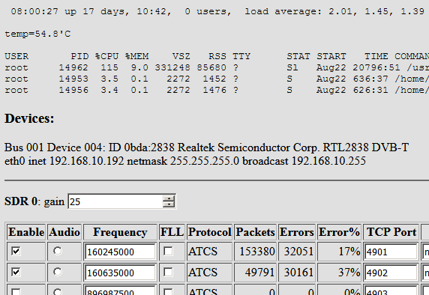Enable FLL checkbox for 160245000 row
Screen dimensions: 429x295
168,251
